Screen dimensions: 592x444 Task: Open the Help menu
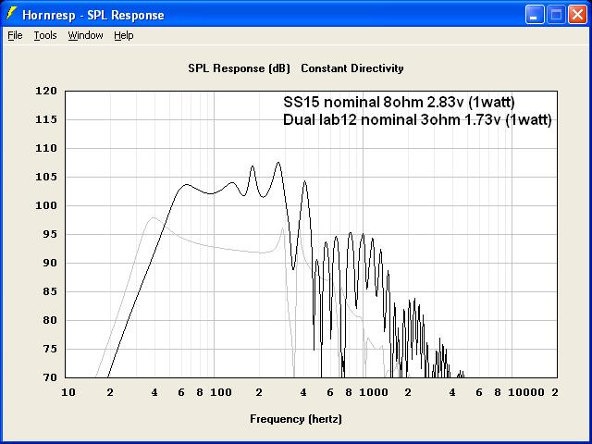coord(124,35)
